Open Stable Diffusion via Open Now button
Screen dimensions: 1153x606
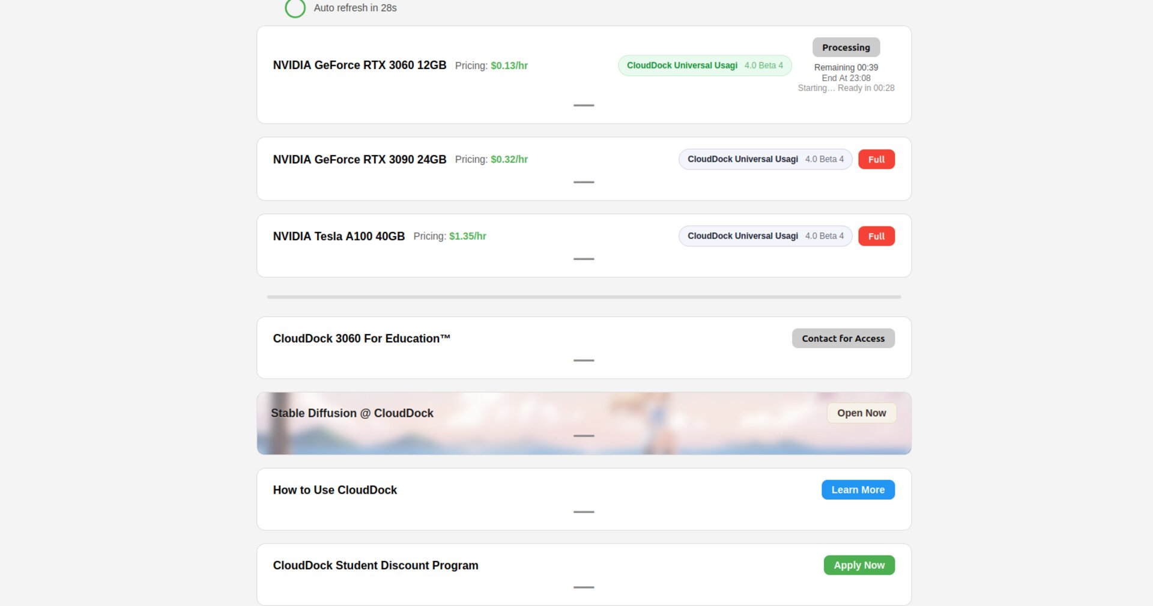pyautogui.click(x=861, y=413)
